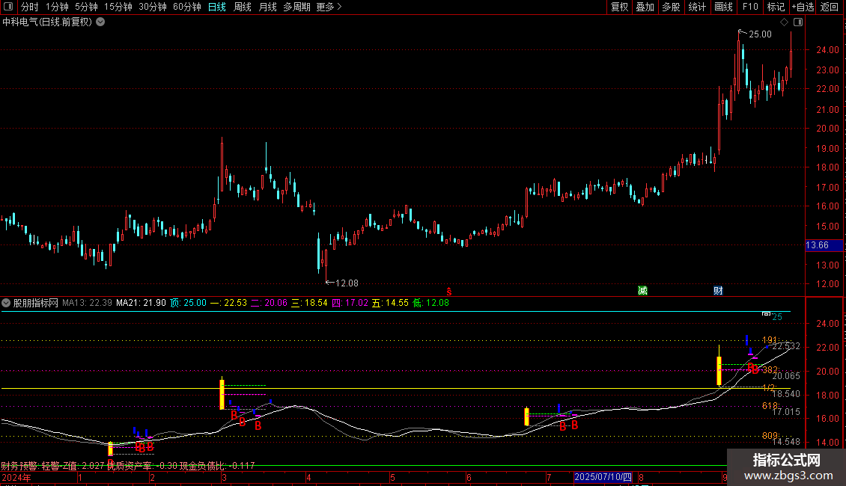This screenshot has height=486, width=846.
Task: Click the 统计 statistics button
Action: click(697, 7)
